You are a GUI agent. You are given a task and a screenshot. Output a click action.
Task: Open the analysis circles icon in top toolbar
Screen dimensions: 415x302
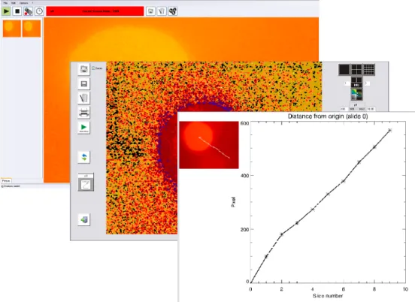173,11
